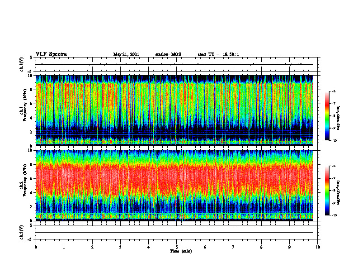Screen dimensions: 358x277
Task: Click the "6" kHz tick of ch.2 spectrogram
Action: pyautogui.click(x=32, y=179)
